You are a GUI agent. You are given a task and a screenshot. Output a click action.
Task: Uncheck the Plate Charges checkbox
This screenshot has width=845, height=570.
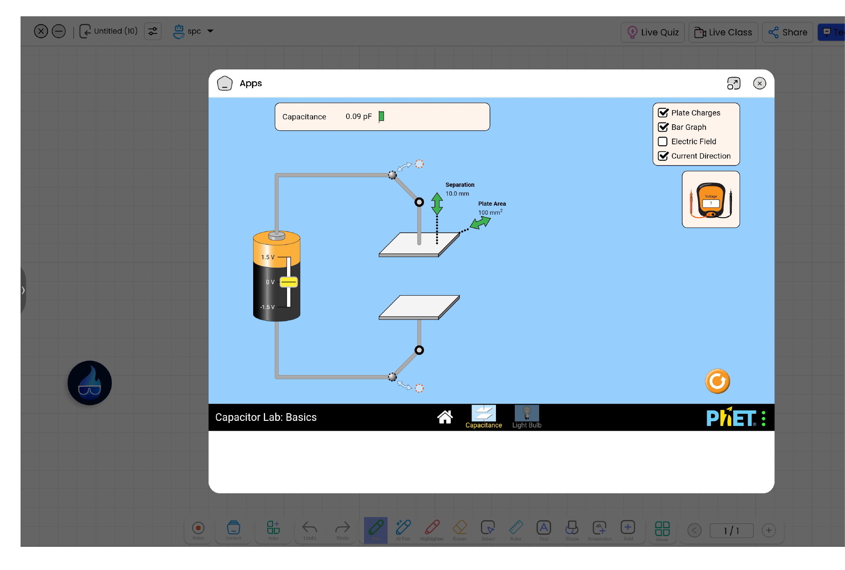pyautogui.click(x=663, y=113)
